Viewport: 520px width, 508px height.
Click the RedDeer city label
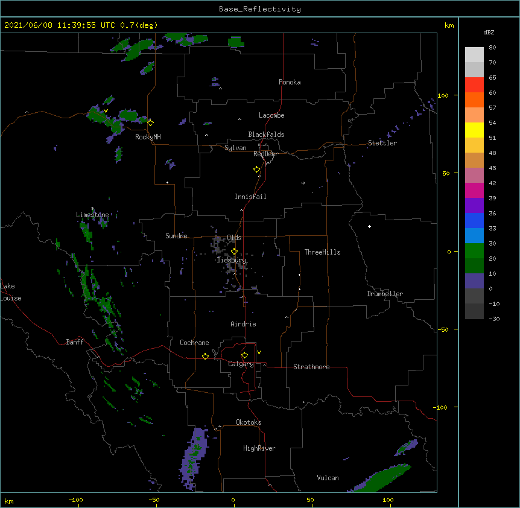[x=265, y=154]
